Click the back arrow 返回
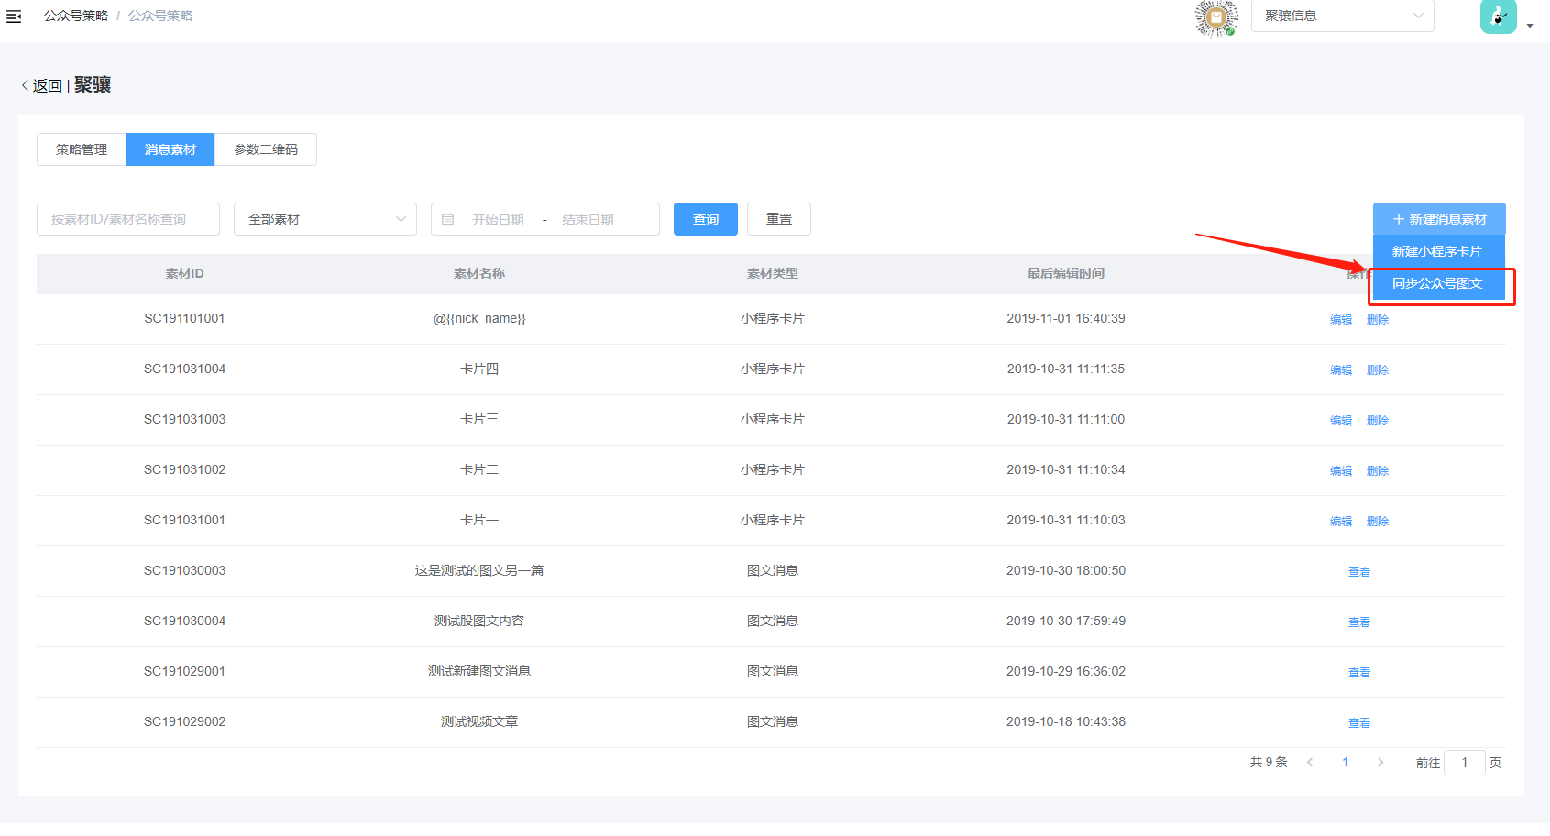The image size is (1550, 836). point(41,86)
